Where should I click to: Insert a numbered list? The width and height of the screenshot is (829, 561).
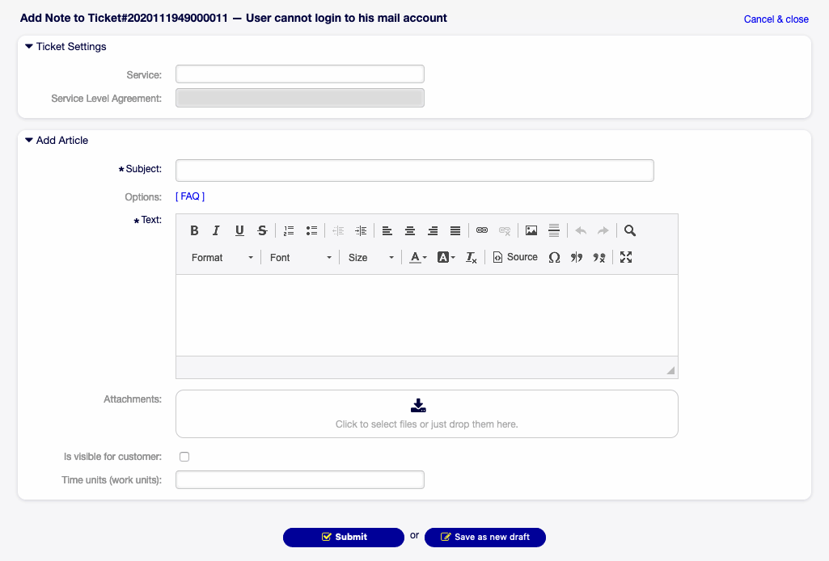click(x=289, y=230)
